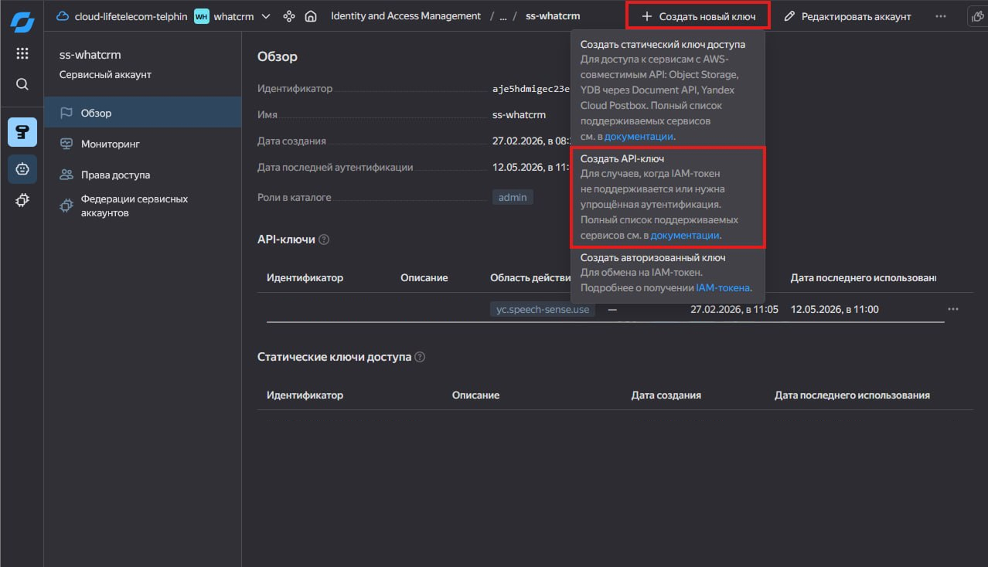The image size is (988, 567).
Task: Open Мониторинг in the sidebar
Action: click(x=143, y=144)
